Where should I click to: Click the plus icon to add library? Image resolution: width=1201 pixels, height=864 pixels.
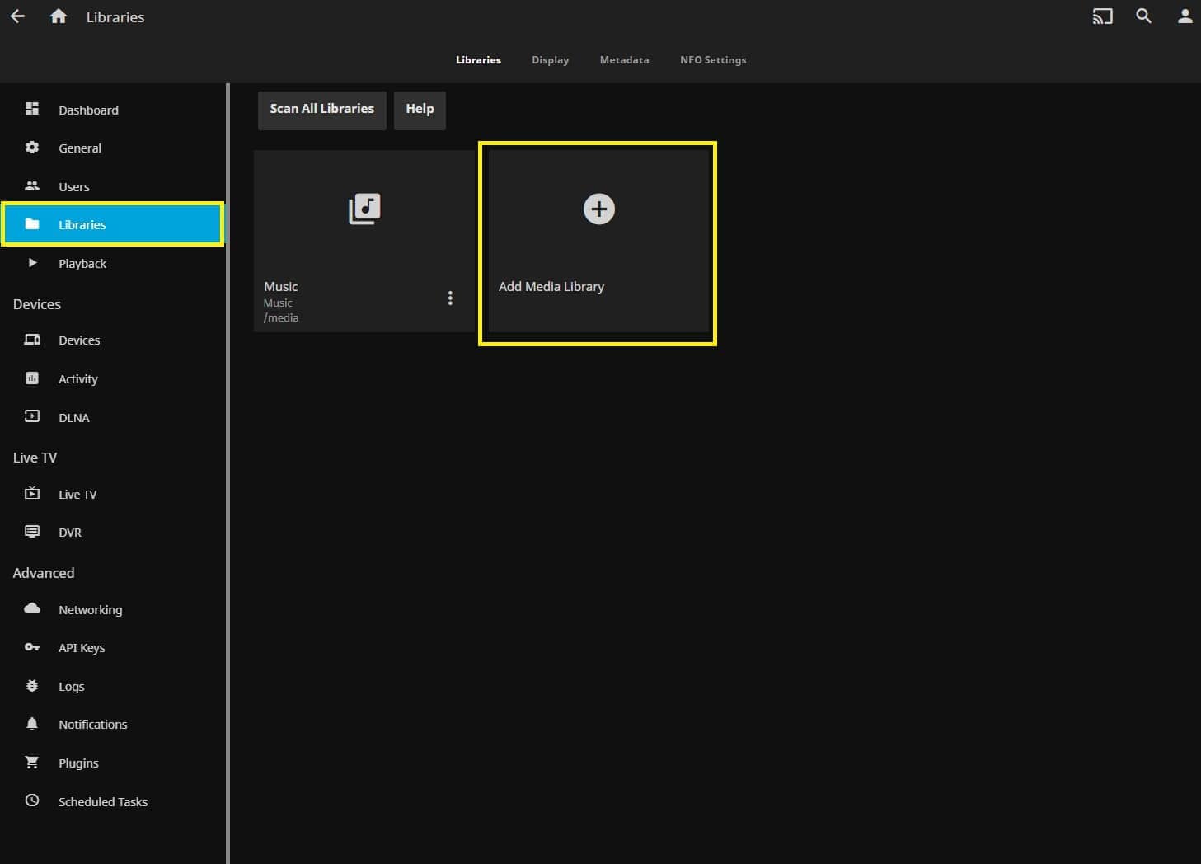click(598, 209)
